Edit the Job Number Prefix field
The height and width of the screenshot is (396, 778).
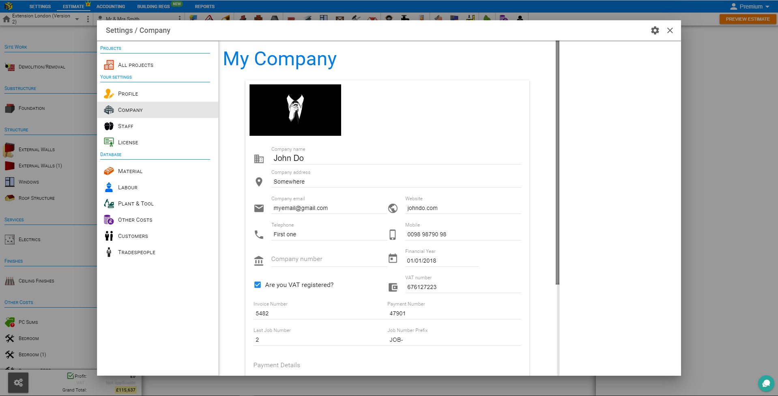[x=454, y=340]
